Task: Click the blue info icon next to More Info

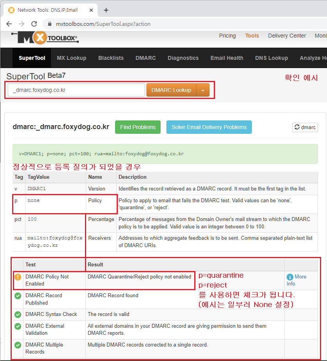Action: [x=290, y=277]
